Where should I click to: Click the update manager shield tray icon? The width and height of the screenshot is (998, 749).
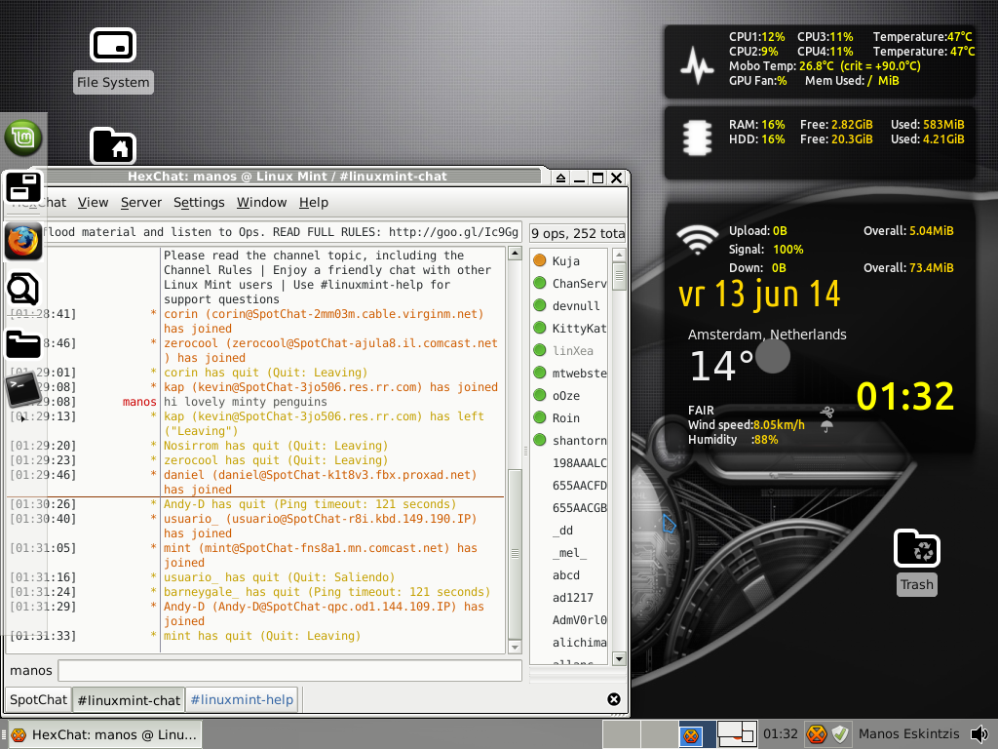(x=840, y=733)
